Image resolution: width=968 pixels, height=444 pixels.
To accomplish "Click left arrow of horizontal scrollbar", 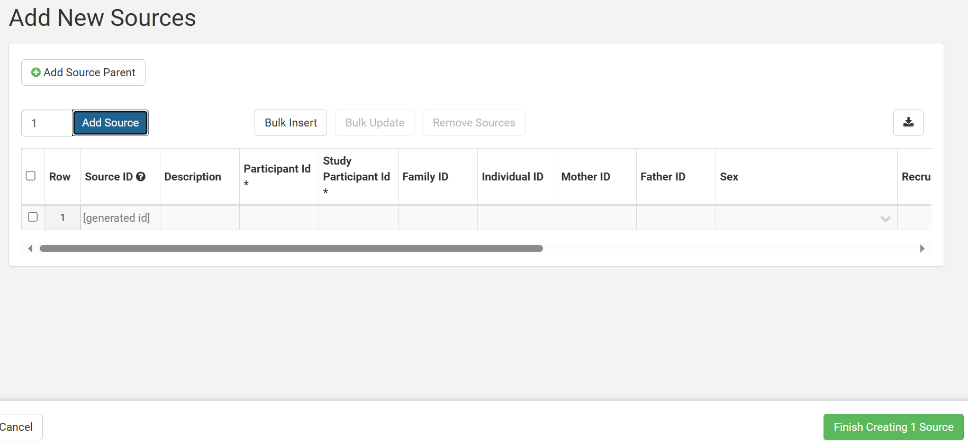I will pos(30,248).
